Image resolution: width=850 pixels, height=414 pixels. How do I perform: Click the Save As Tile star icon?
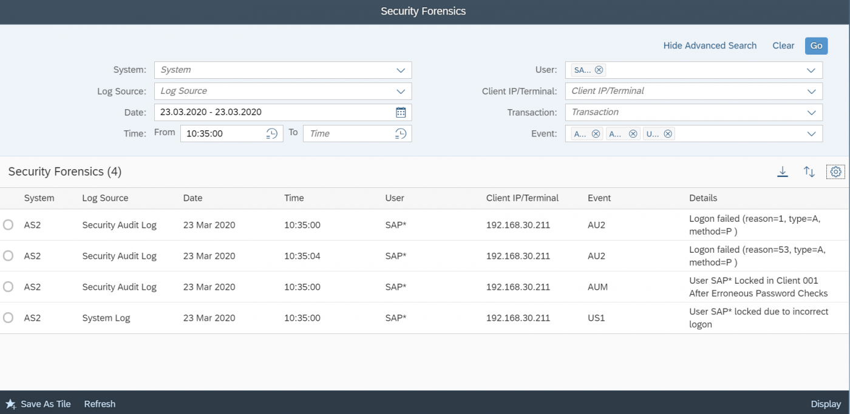pyautogui.click(x=10, y=403)
